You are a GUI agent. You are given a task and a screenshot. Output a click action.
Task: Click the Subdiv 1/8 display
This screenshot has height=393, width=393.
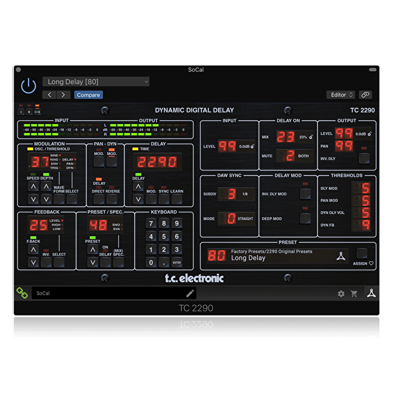point(236,194)
